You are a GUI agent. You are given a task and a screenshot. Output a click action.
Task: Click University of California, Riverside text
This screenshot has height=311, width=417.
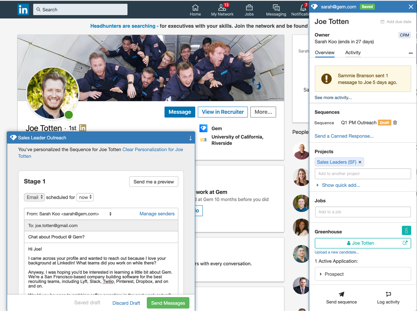tap(237, 140)
